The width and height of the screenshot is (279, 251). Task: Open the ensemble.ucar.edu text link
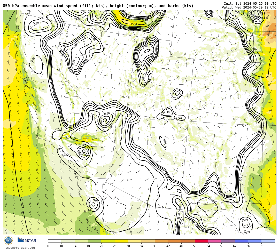click(x=20, y=248)
